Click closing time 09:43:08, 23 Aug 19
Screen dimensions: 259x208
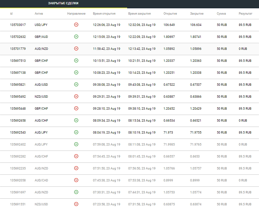pyautogui.click(x=142, y=85)
